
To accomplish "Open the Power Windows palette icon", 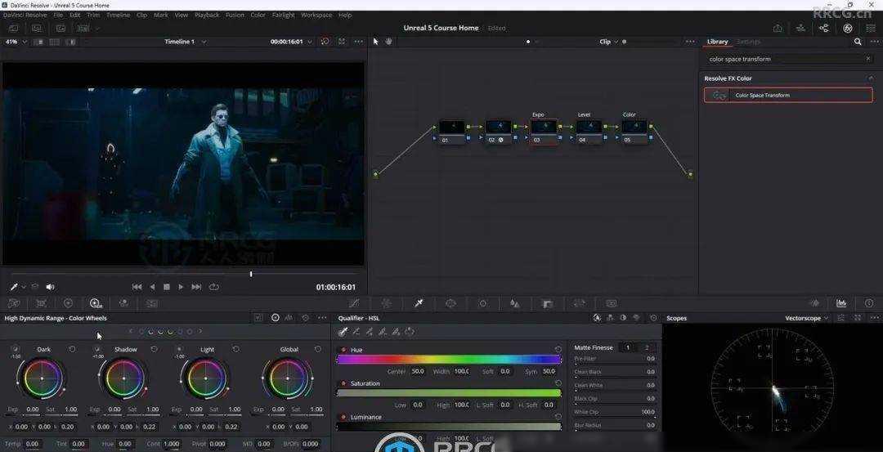I will tap(450, 303).
